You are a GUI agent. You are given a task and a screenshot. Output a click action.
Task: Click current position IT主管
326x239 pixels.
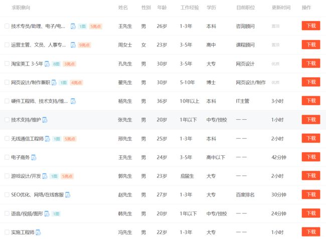pyautogui.click(x=242, y=101)
